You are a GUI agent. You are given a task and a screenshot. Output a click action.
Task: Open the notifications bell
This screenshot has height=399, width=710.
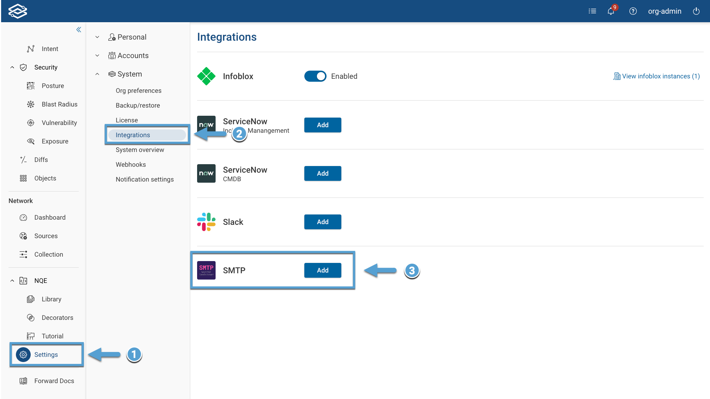(610, 11)
